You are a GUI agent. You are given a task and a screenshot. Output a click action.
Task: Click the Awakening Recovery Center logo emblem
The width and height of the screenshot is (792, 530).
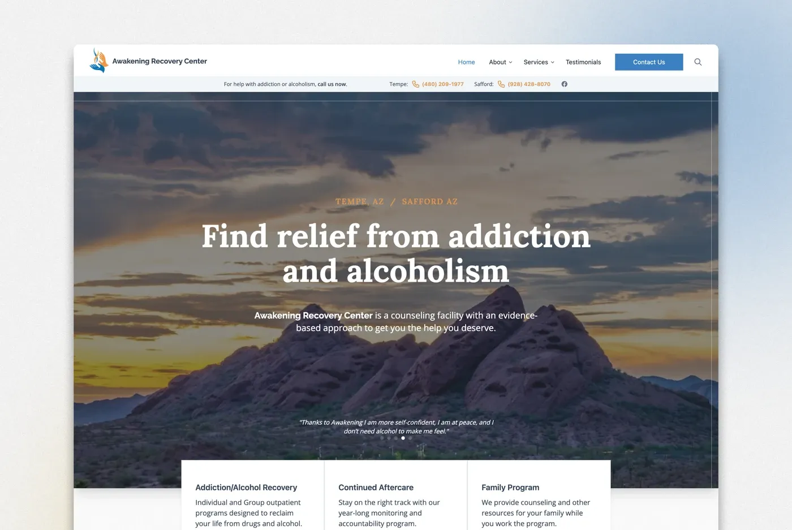[x=99, y=61]
